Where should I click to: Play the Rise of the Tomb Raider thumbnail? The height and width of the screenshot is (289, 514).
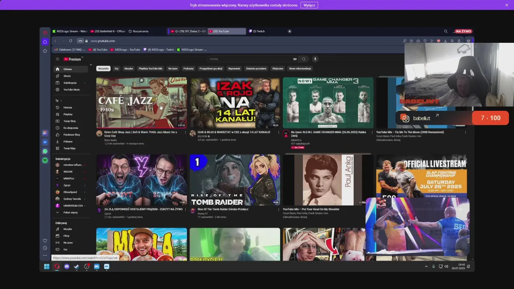[235, 180]
